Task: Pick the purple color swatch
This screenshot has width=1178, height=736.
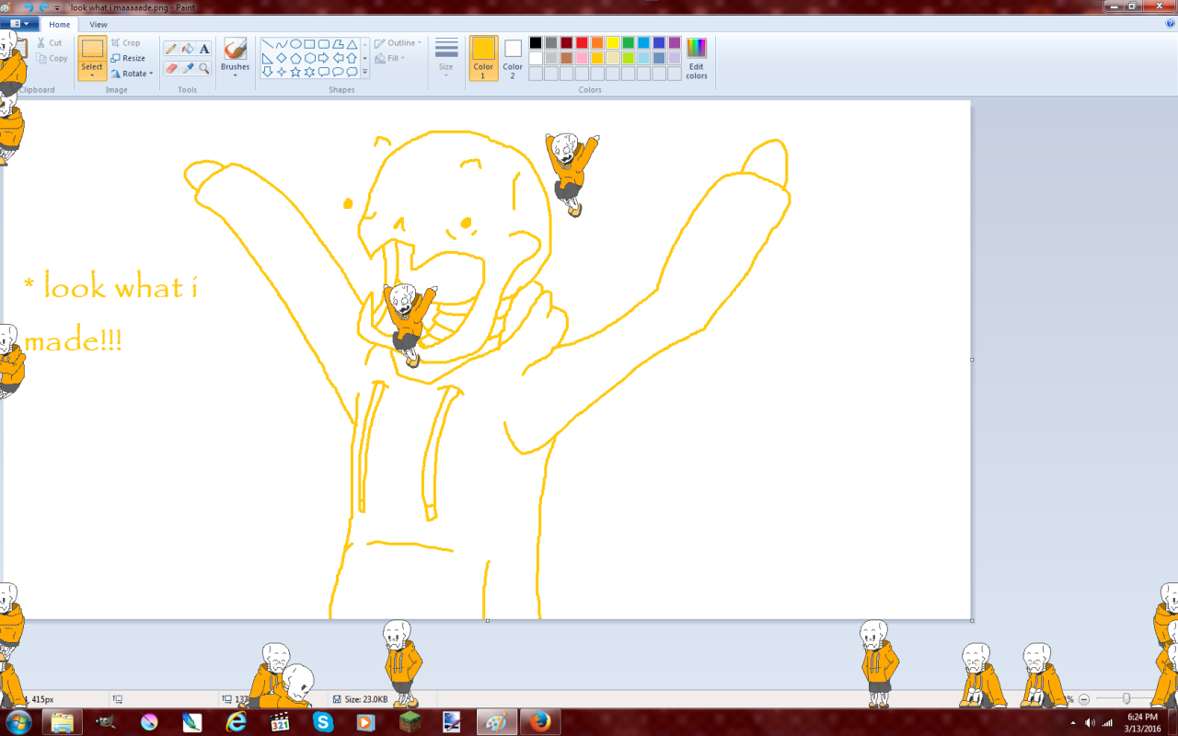Action: 675,42
